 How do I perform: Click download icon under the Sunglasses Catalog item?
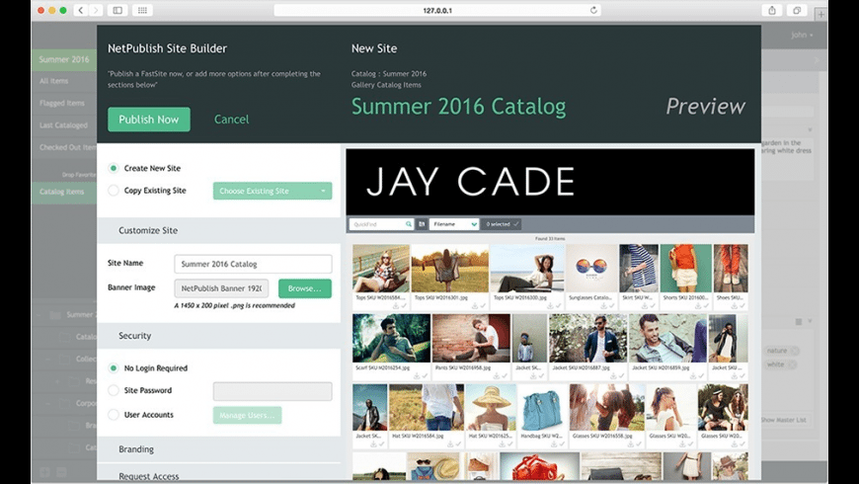603,306
